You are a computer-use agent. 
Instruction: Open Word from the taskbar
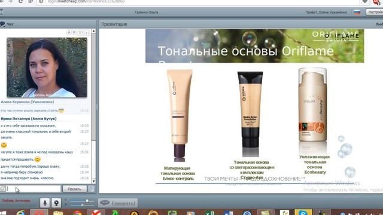click(x=229, y=213)
